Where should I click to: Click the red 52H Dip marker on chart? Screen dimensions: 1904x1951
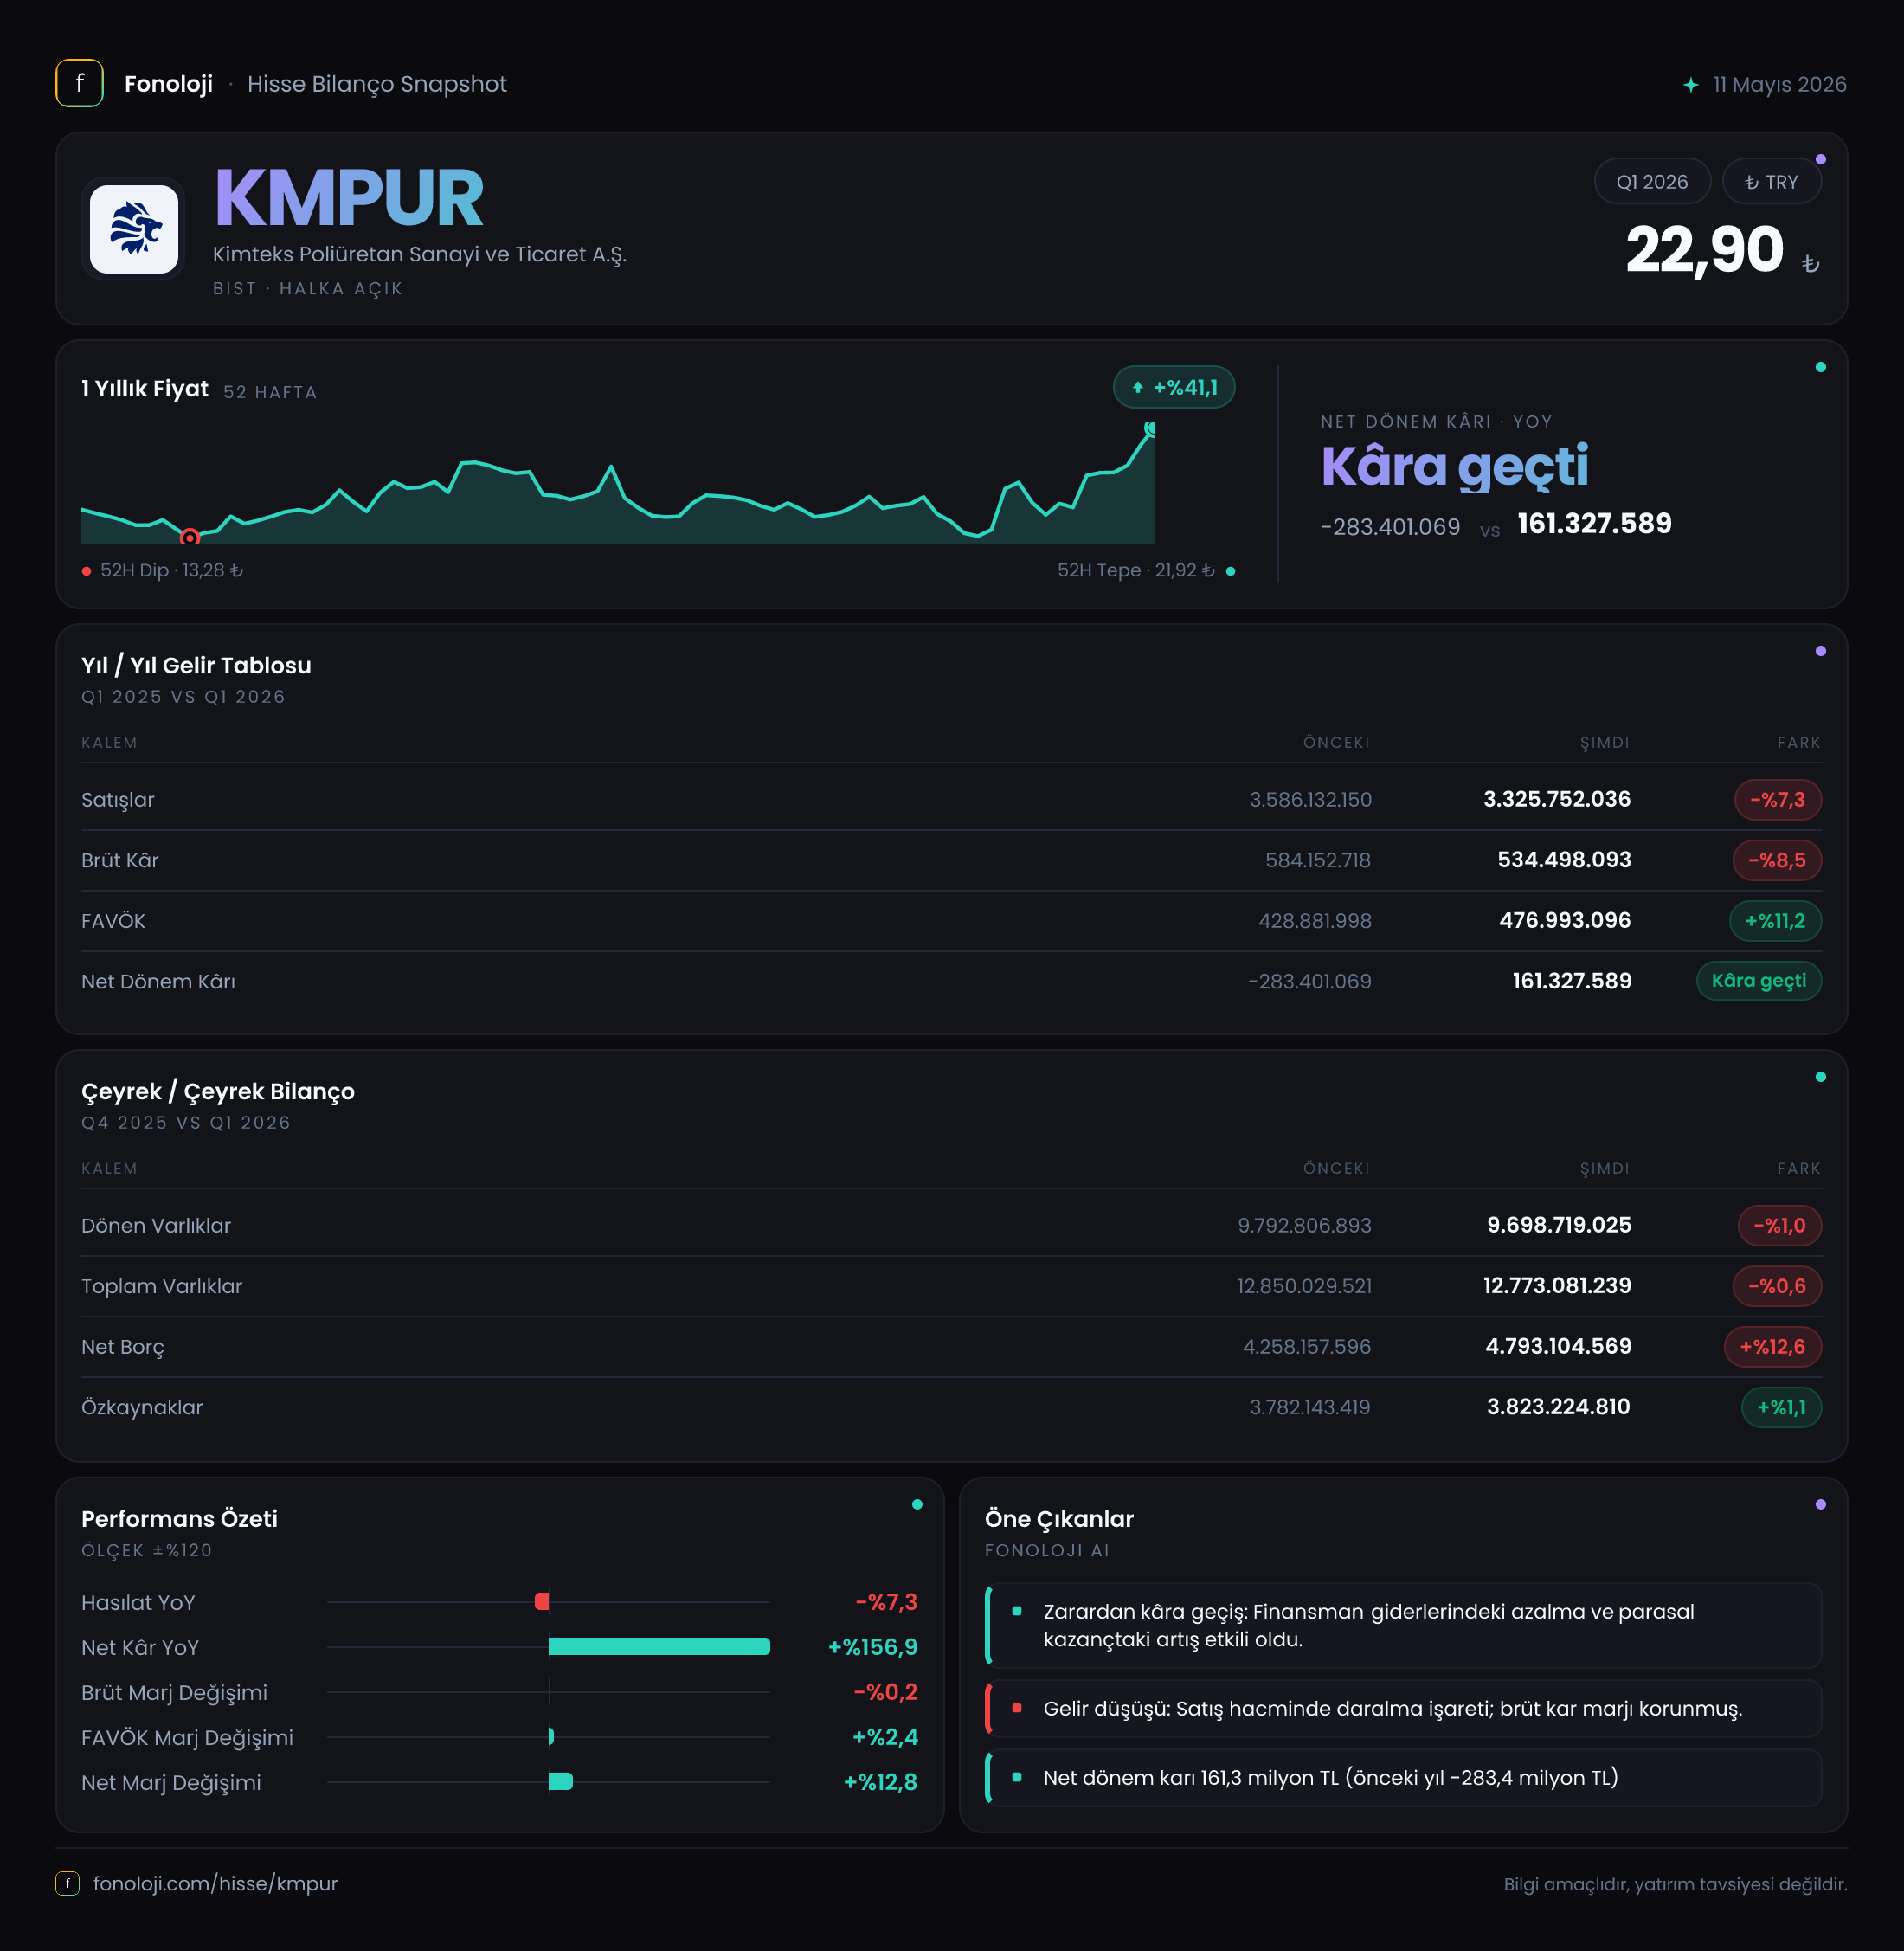pos(189,538)
